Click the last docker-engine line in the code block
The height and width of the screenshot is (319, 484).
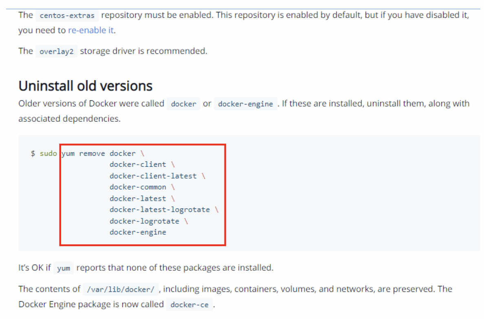[138, 232]
